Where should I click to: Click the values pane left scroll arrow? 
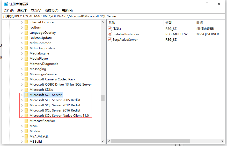click(x=109, y=141)
